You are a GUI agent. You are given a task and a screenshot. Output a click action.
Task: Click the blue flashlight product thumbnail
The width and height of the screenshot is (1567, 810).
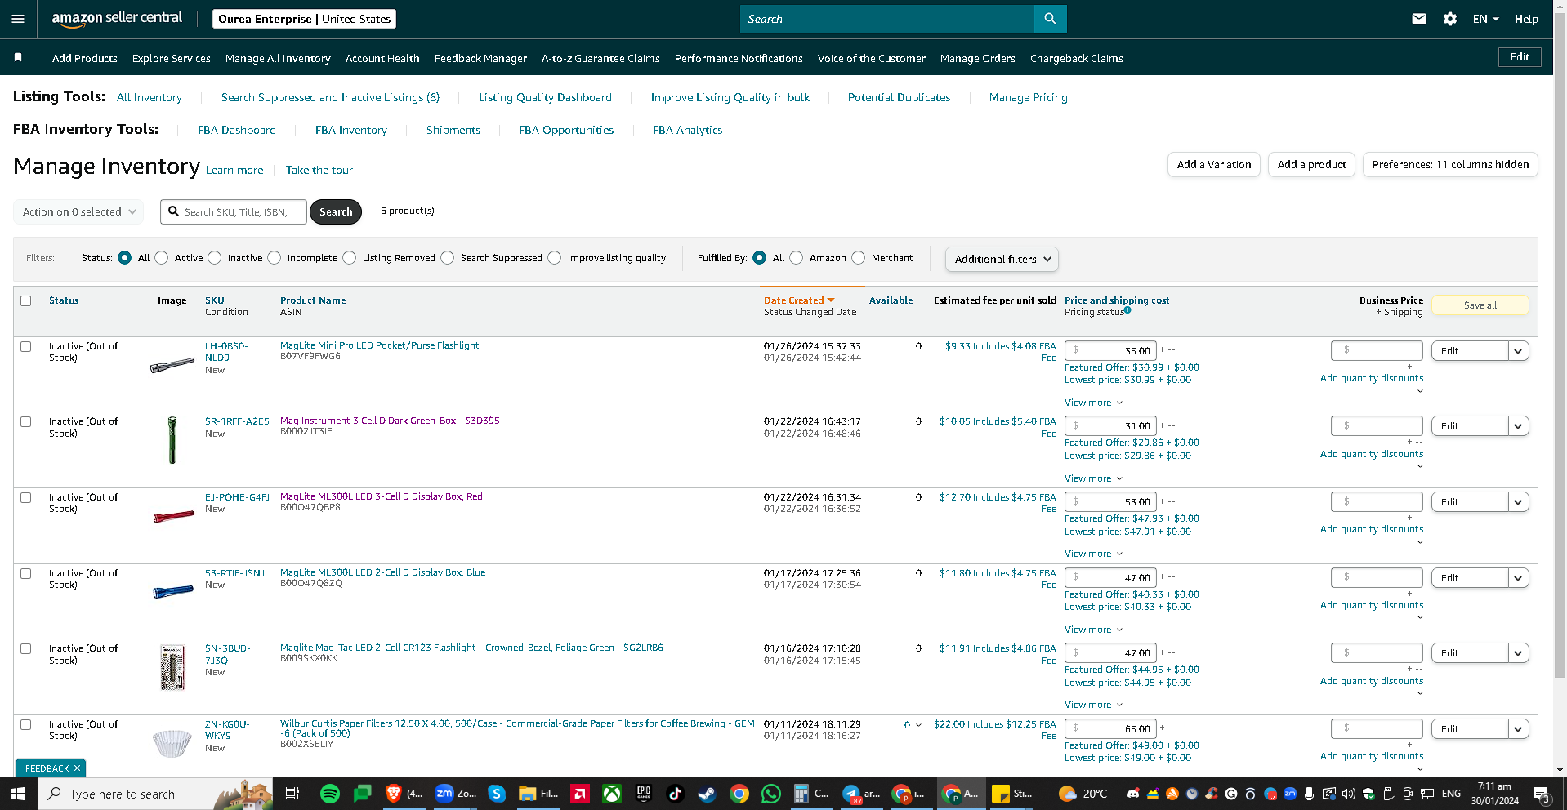[x=173, y=591]
